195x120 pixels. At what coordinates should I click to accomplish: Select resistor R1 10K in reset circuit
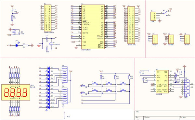click(12, 18)
